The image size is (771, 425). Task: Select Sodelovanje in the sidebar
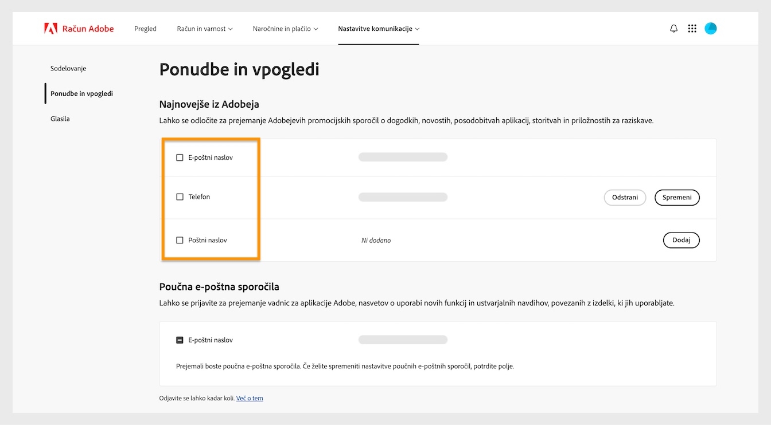[x=68, y=68]
